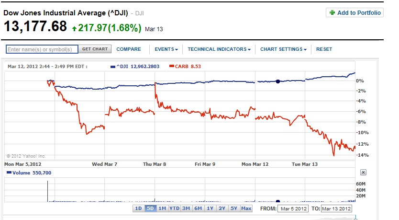
Task: Select the 3M time range tab
Action: click(x=186, y=208)
